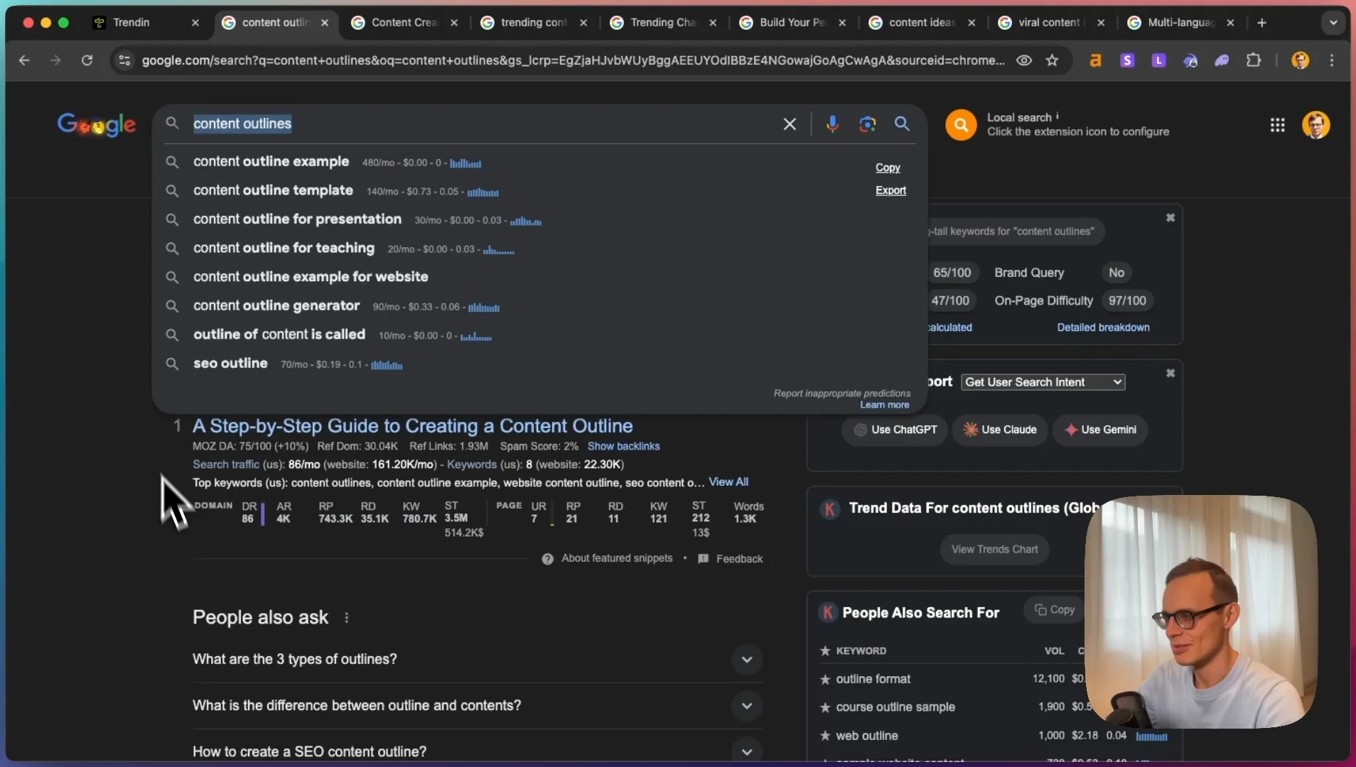Viewport: 1356px width, 767px height.
Task: Open Chrome three-dot menu
Action: (1333, 60)
